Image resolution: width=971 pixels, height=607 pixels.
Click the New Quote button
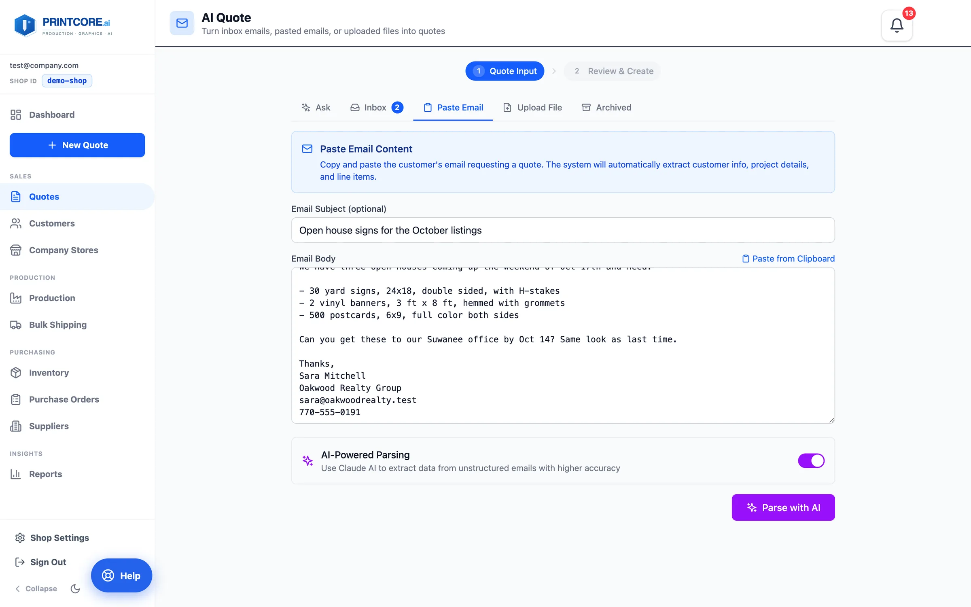[77, 145]
